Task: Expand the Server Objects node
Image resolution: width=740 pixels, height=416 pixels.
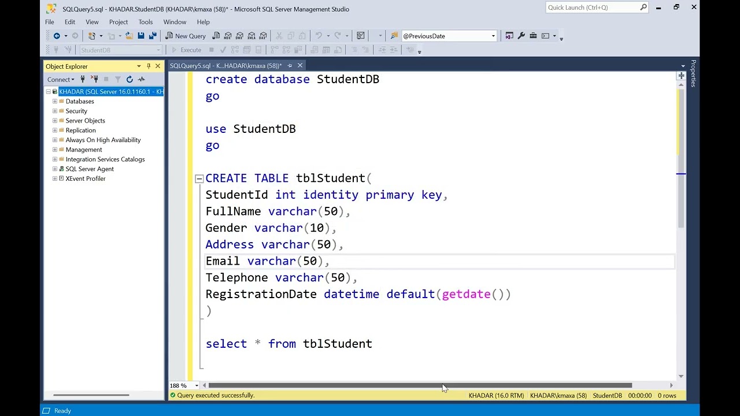Action: (55, 121)
